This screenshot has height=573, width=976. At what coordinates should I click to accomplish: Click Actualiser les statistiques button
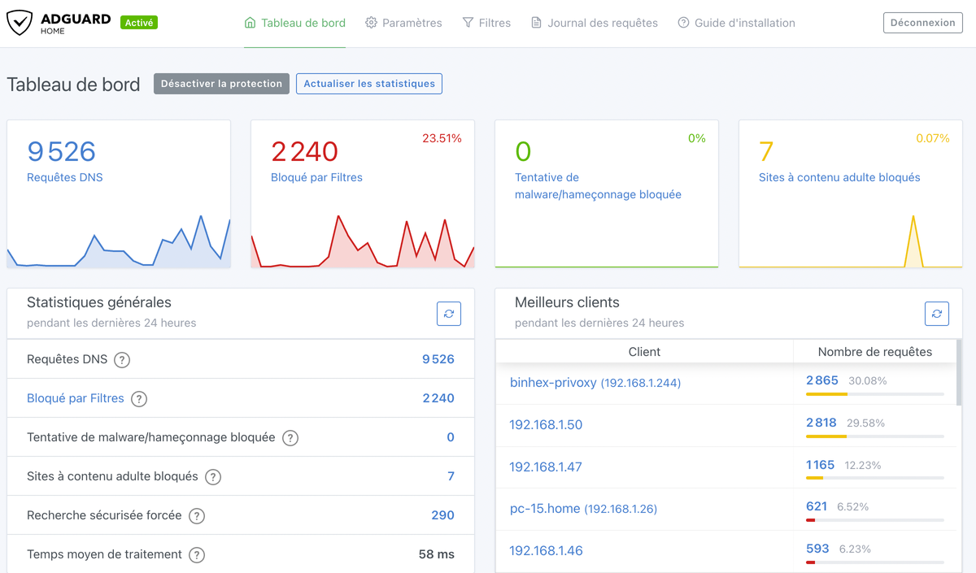[369, 84]
